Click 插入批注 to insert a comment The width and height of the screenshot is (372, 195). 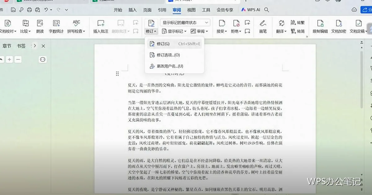pos(101,27)
